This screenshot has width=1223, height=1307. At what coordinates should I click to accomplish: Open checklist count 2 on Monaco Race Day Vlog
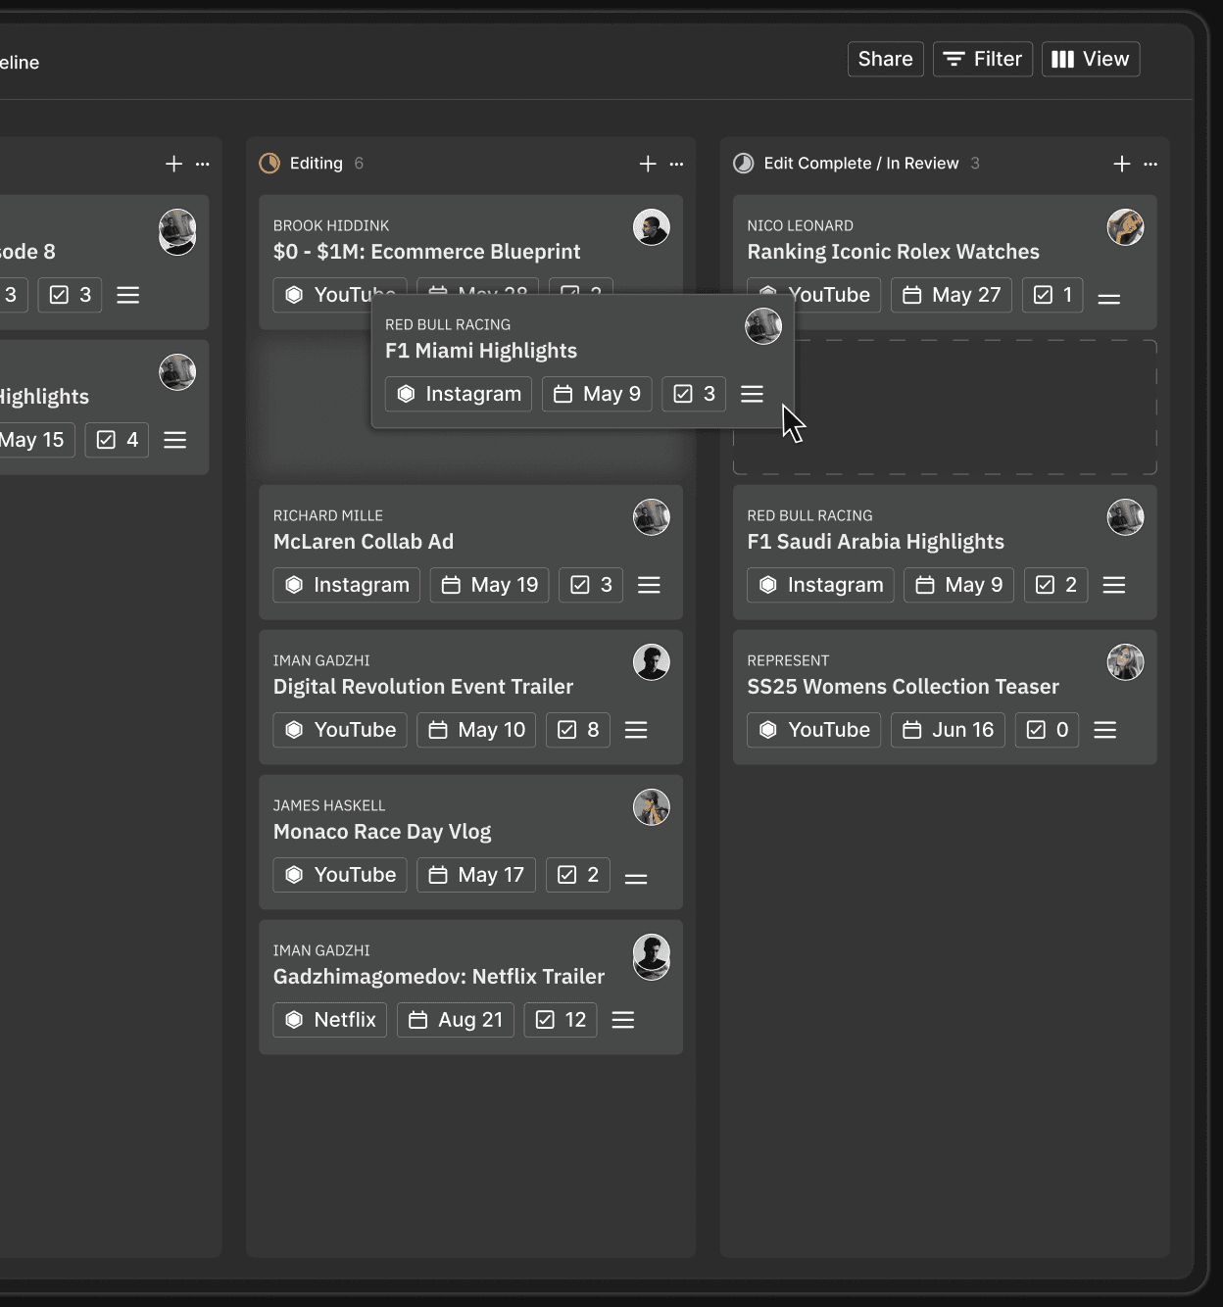click(578, 875)
